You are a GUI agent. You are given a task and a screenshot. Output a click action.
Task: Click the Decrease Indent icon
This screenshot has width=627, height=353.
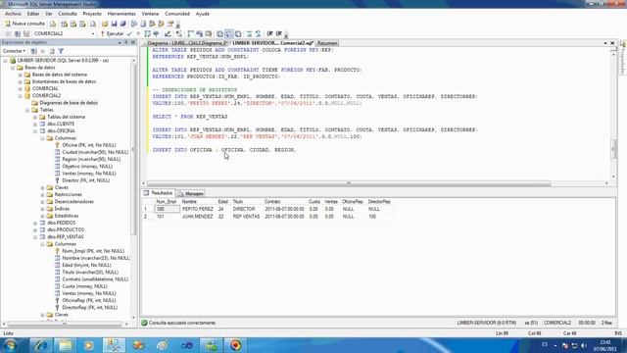[x=270, y=33]
